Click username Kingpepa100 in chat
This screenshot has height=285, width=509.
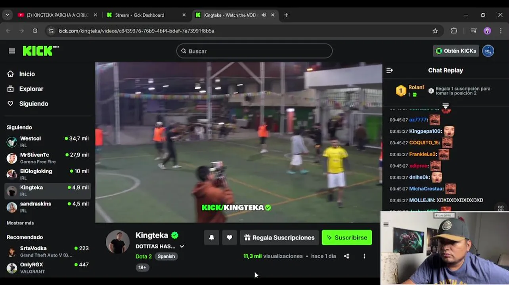[425, 131]
